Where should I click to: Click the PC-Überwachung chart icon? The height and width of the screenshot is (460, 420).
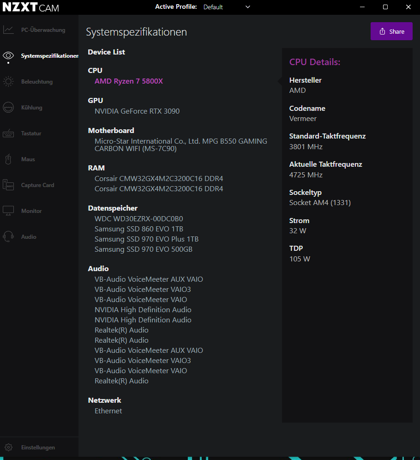pyautogui.click(x=8, y=30)
